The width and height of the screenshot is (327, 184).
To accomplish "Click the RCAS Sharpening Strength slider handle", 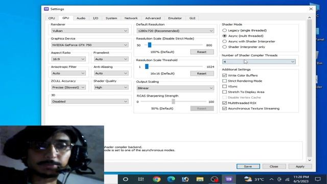I will click(x=173, y=102).
